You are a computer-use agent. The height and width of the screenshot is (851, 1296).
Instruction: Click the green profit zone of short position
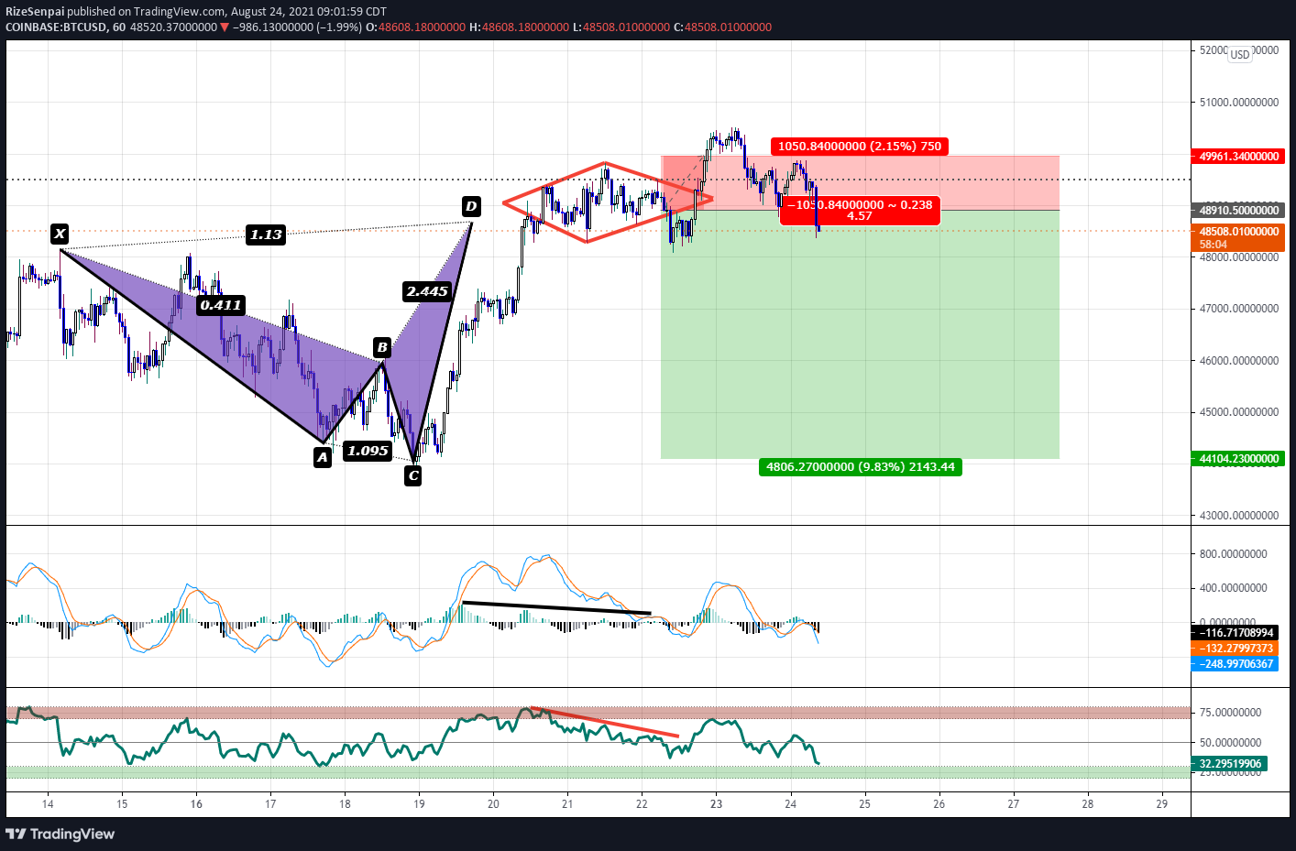point(860,334)
